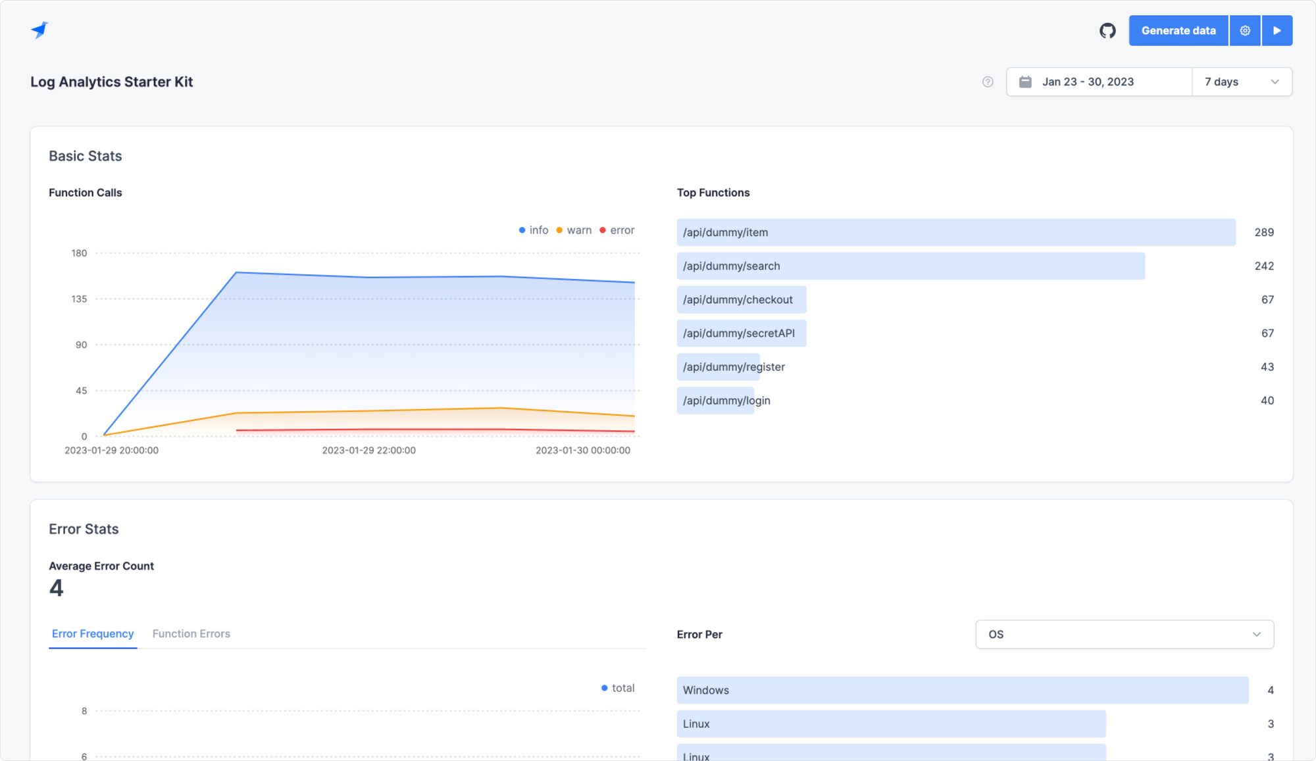Viewport: 1316px width, 761px height.
Task: Click the calendar icon in date field
Action: coord(1025,82)
